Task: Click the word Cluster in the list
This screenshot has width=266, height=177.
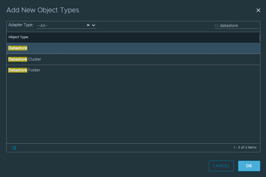Action: (35, 59)
